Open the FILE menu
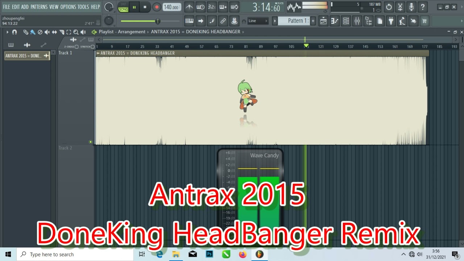Viewport: 464px width, 261px height. 6,7
